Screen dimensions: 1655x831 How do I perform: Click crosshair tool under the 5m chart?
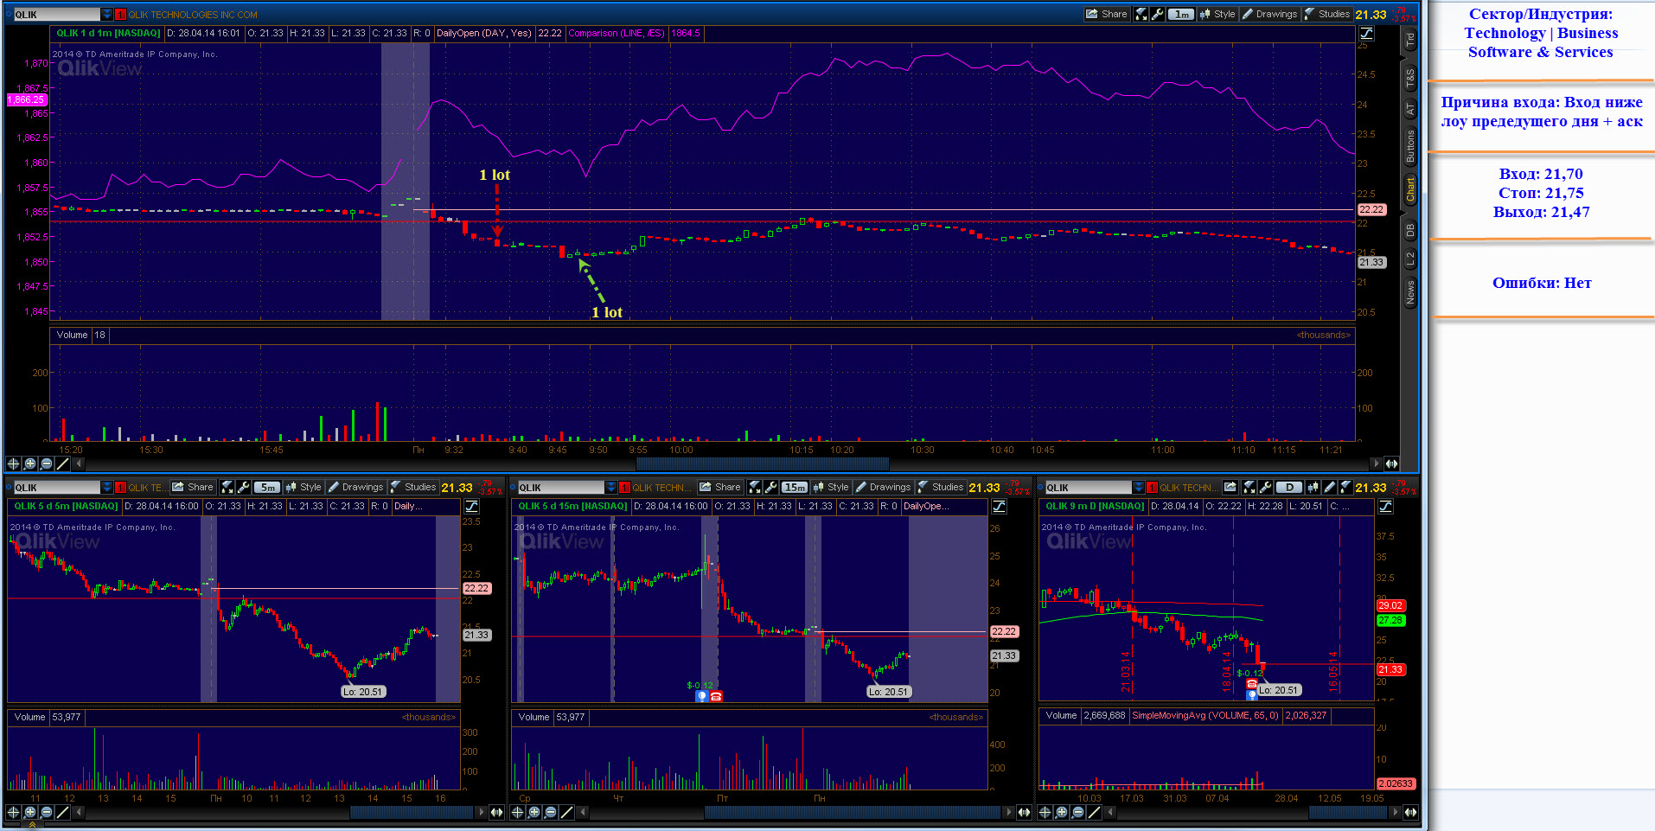[x=13, y=812]
